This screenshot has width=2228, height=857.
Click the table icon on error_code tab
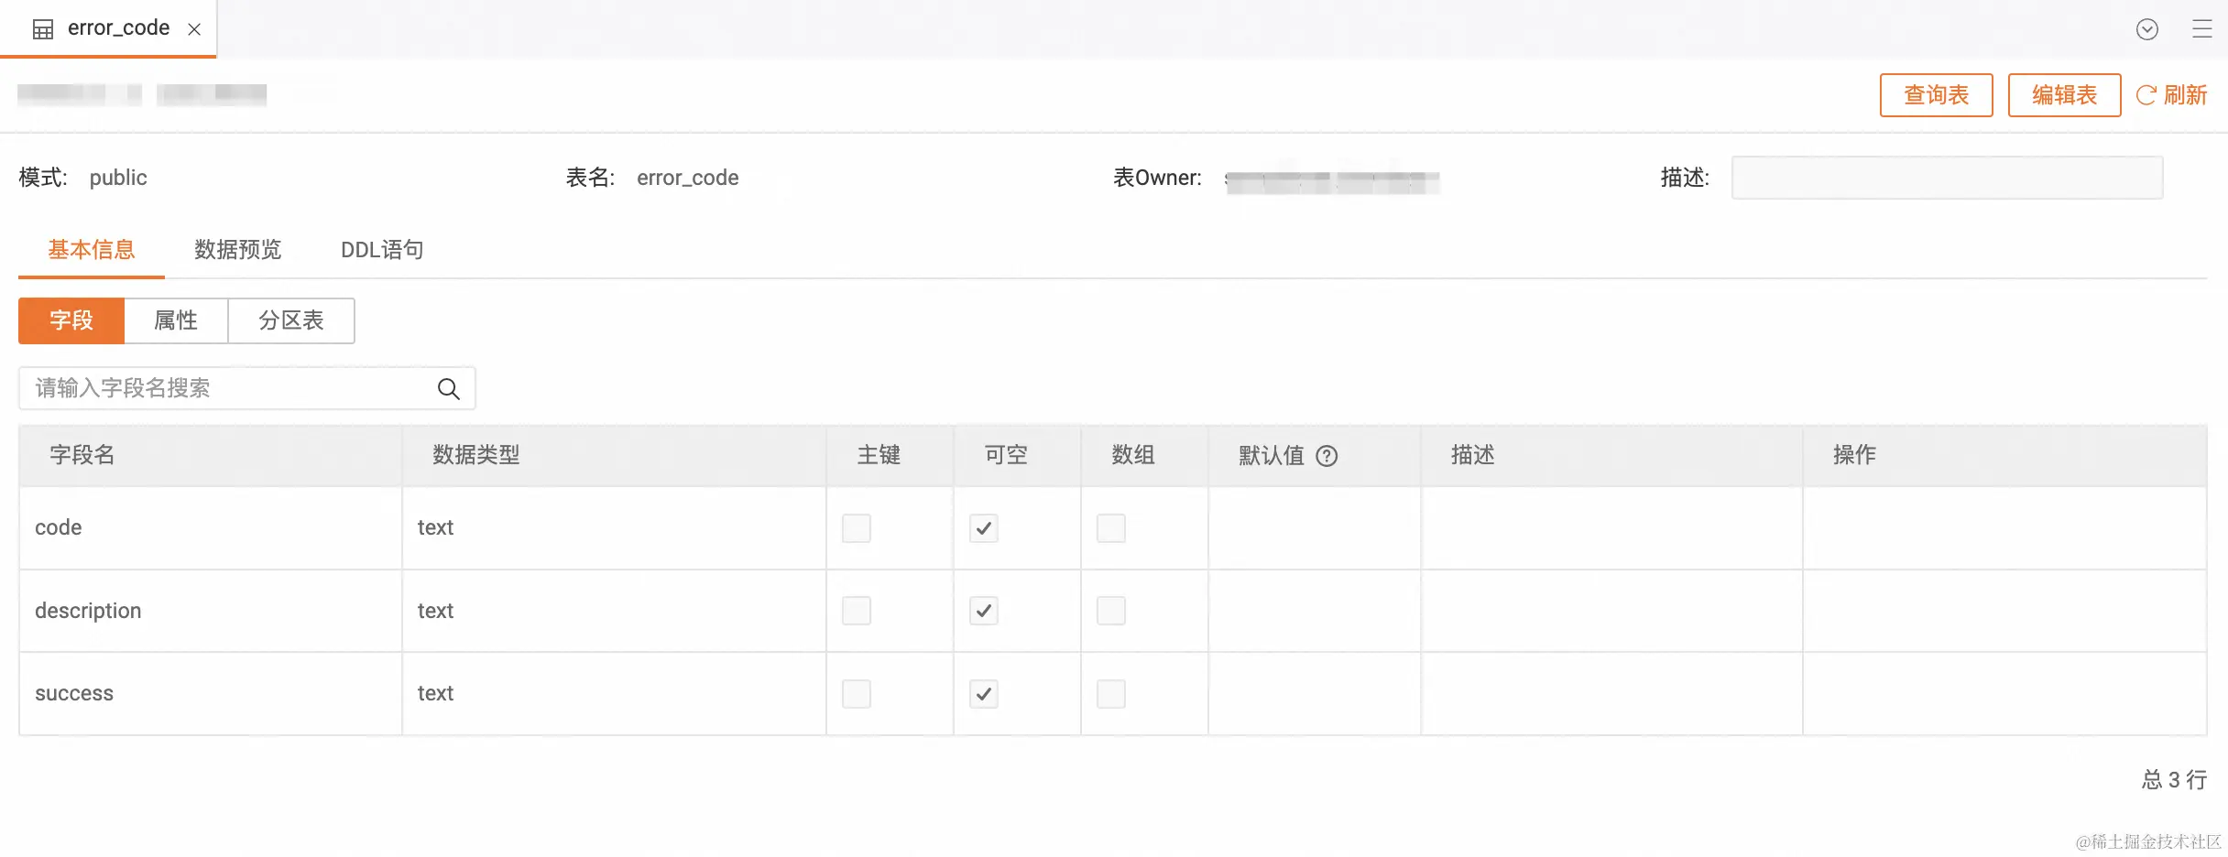click(43, 29)
